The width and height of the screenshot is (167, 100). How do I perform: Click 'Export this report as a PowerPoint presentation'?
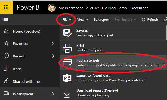(x=110, y=80)
